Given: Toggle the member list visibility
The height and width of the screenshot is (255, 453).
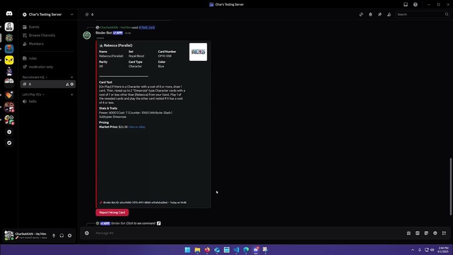Looking at the screenshot, I should [x=389, y=15].
